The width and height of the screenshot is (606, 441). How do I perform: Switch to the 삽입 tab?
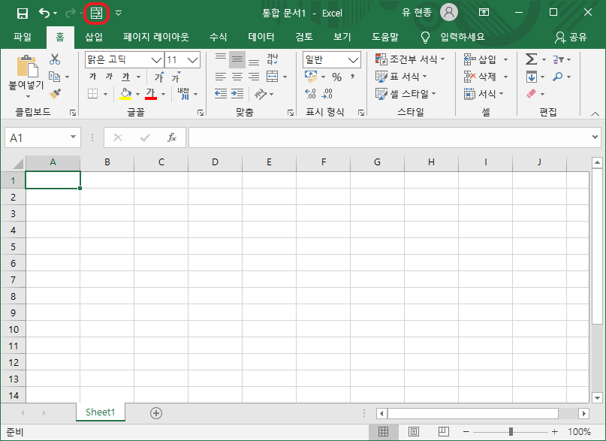click(94, 37)
